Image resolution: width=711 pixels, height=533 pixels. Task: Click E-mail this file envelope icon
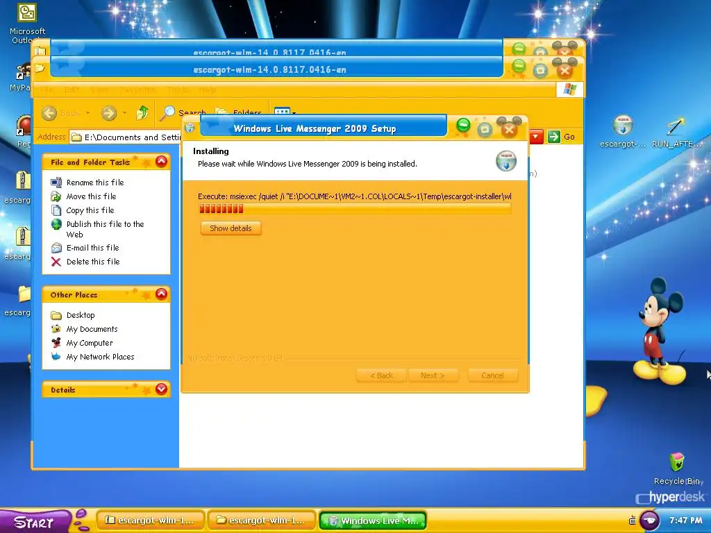(x=56, y=248)
